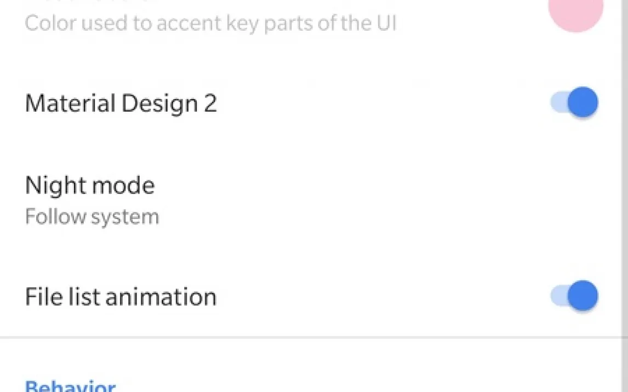Toggle the Material Design 2 switch
628x392 pixels.
coord(574,103)
